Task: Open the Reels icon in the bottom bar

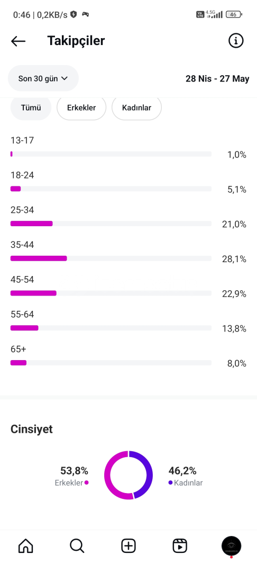Action: point(179,546)
